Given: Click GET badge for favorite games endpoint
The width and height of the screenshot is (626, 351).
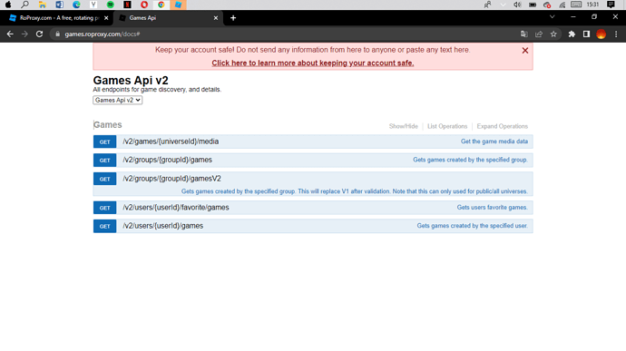Looking at the screenshot, I should (104, 208).
